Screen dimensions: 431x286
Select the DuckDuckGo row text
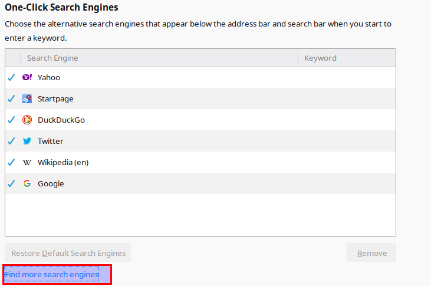[x=61, y=120]
